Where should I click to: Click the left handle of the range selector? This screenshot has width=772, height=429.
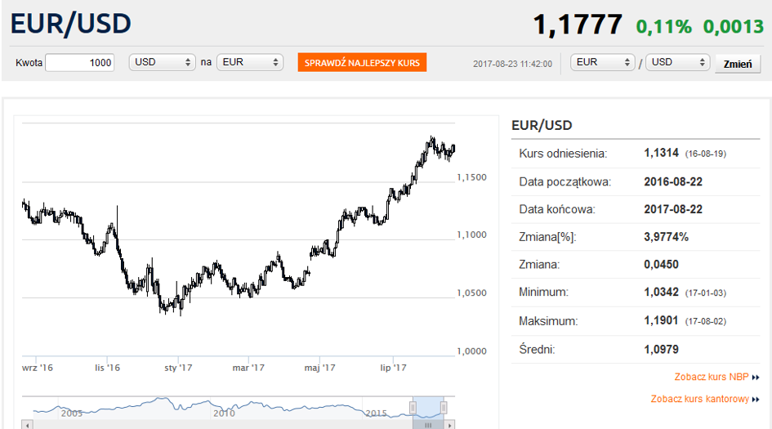[x=413, y=408]
